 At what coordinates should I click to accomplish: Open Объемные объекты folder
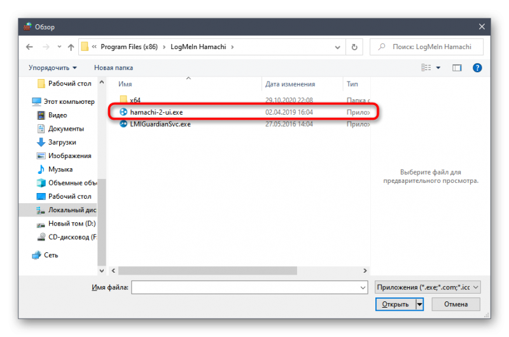pyautogui.click(x=67, y=183)
